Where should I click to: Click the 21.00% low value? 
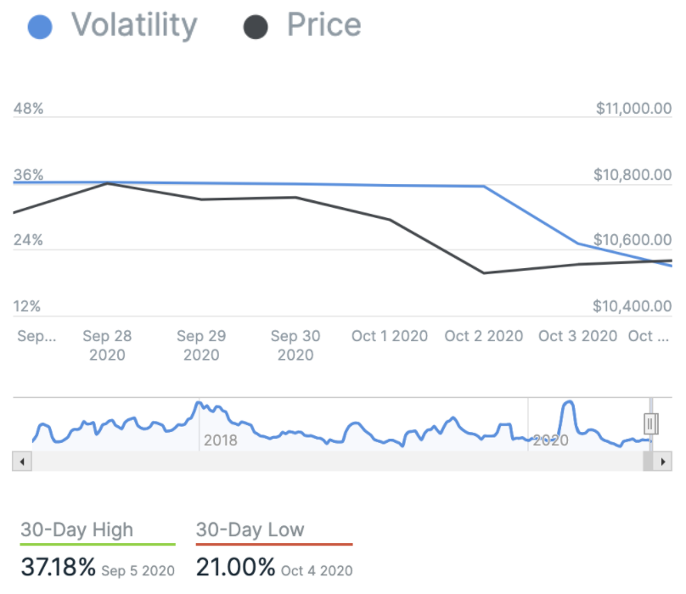234,568
